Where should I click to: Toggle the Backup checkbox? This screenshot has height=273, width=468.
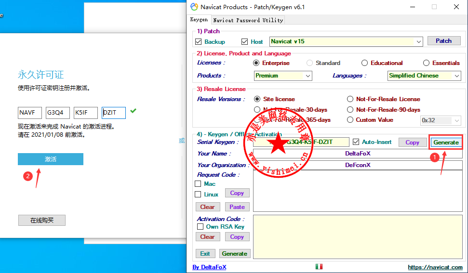tap(198, 42)
